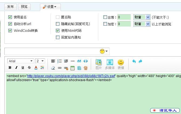The image size is (181, 114).
Task: Expand the subject field dropdown arrow
Action: (x=106, y=51)
